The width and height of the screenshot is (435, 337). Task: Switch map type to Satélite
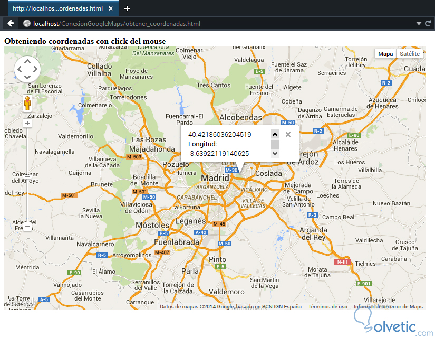click(x=410, y=54)
